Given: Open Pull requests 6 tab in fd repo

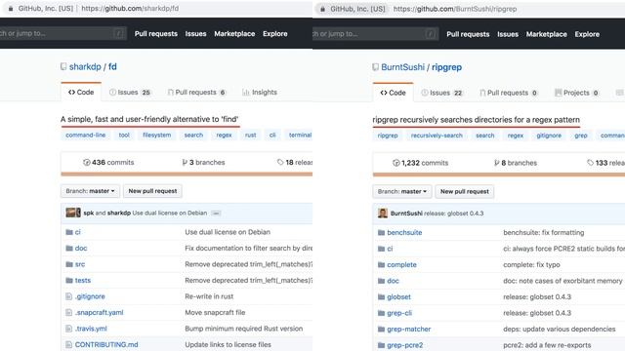Looking at the screenshot, I should click(x=196, y=93).
